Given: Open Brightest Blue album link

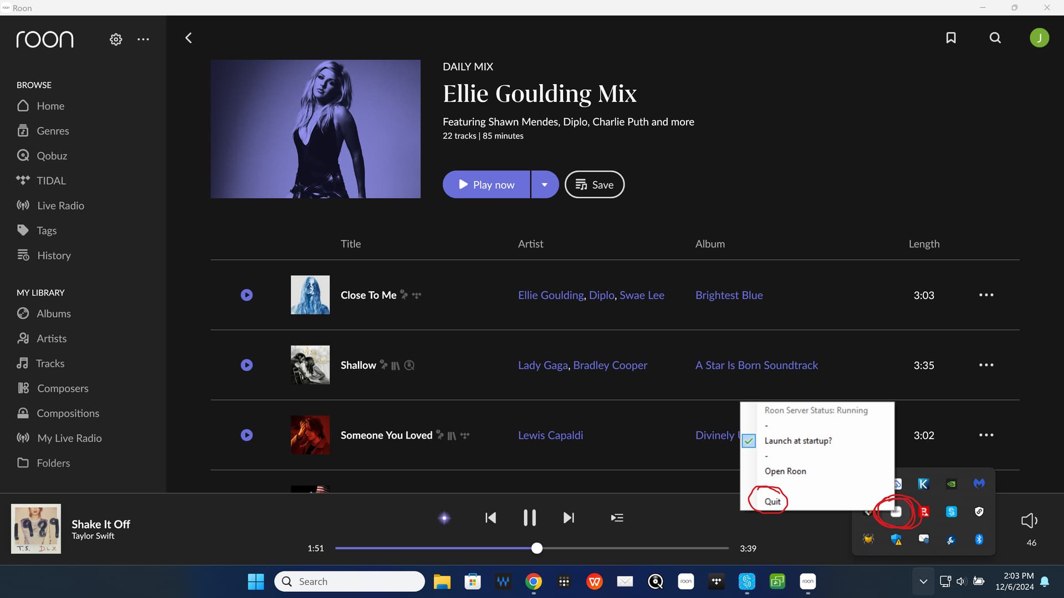Looking at the screenshot, I should (x=729, y=295).
